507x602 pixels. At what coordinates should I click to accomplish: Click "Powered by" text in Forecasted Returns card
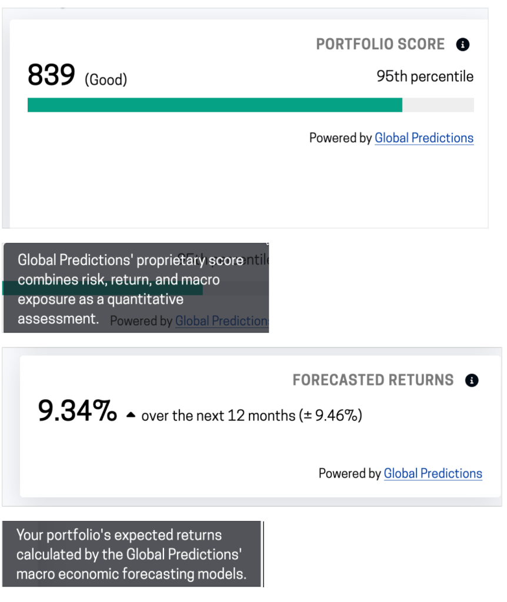coord(349,474)
